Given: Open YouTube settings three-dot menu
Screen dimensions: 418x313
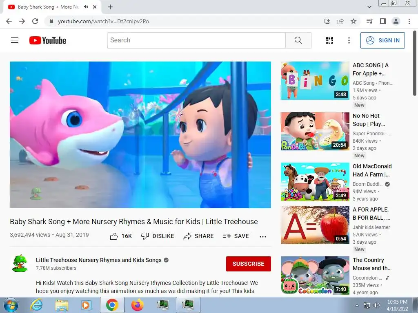Looking at the screenshot, I should coord(349,40).
